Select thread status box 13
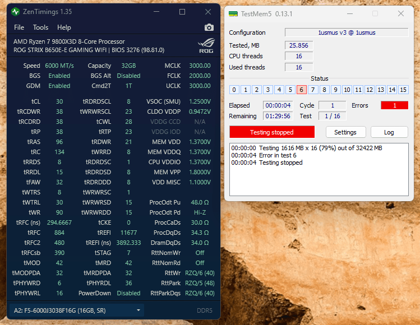 click(381, 90)
